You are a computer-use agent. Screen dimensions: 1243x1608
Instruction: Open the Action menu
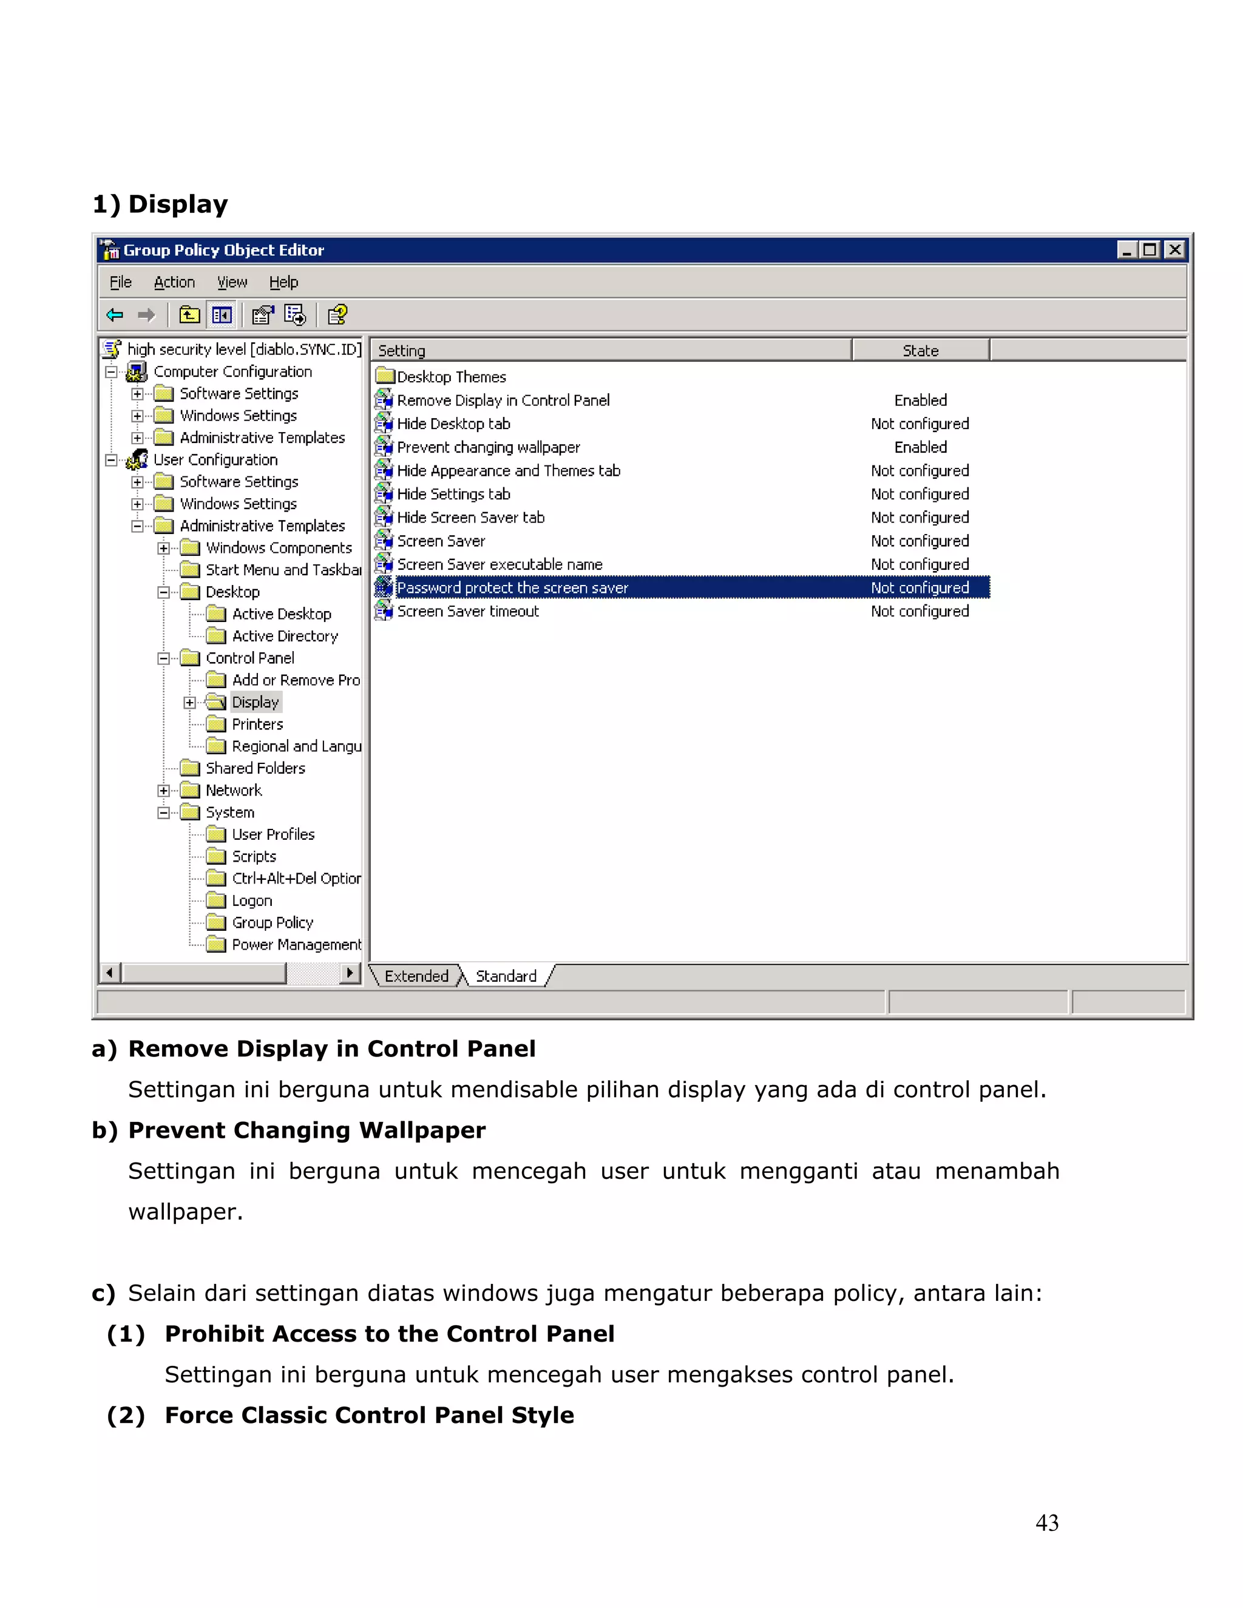(x=174, y=283)
